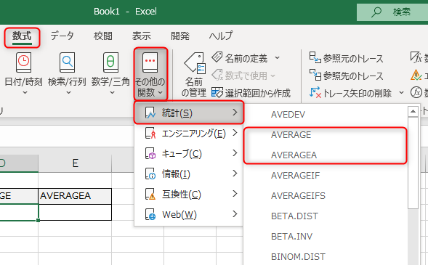
Task: Select the BETA.DIST function
Action: click(x=325, y=216)
